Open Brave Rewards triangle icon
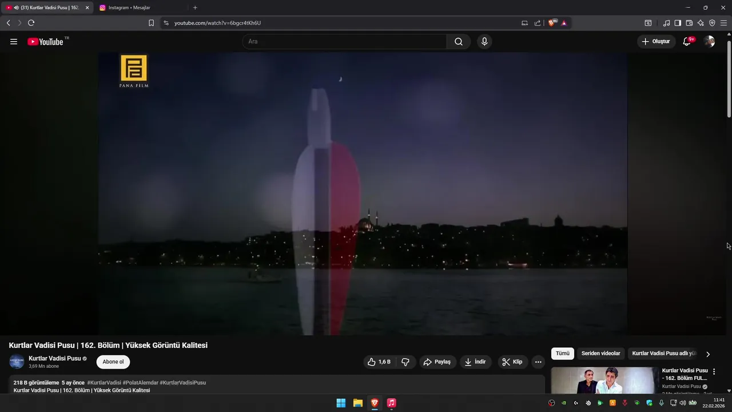Image resolution: width=732 pixels, height=412 pixels. pyautogui.click(x=564, y=23)
